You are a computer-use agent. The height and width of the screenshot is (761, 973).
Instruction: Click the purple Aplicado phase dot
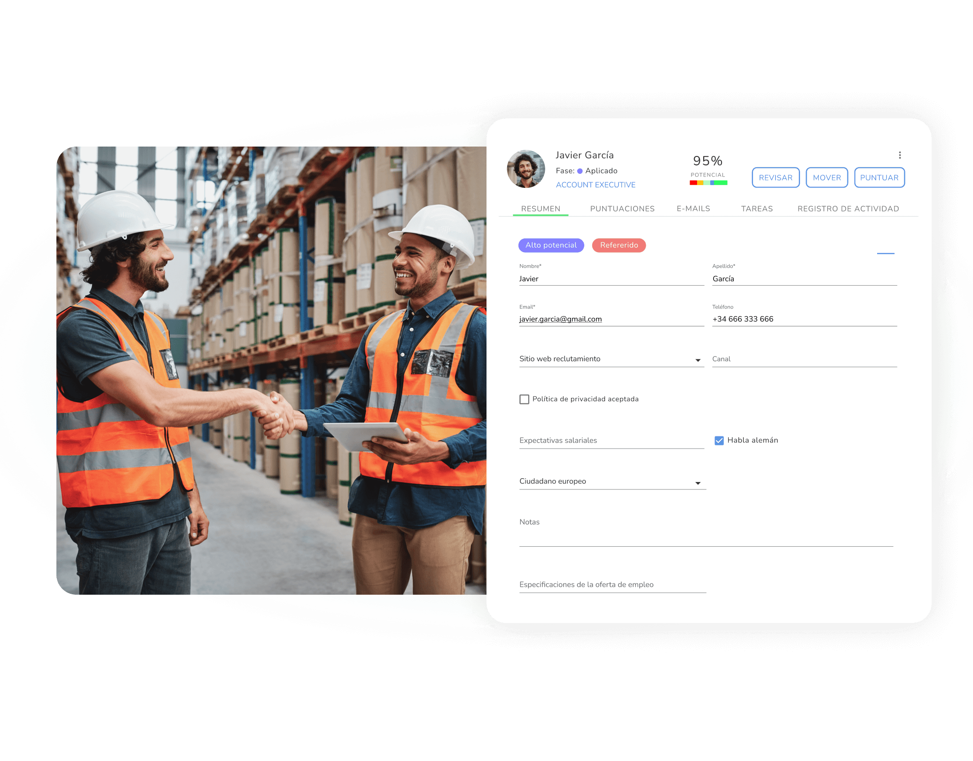[580, 171]
